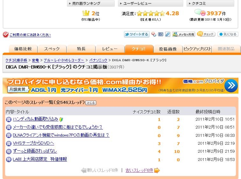
Task: Click grey left arrow next to 新しいスレッド
Action: [84, 170]
